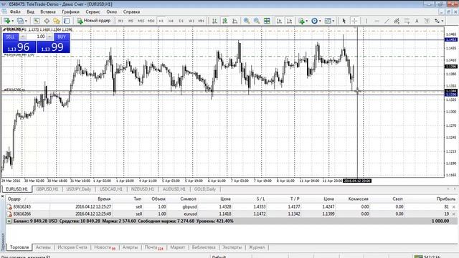Switch chart to Candlesticks icon
This screenshot has height=258, width=459.
coord(224,21)
